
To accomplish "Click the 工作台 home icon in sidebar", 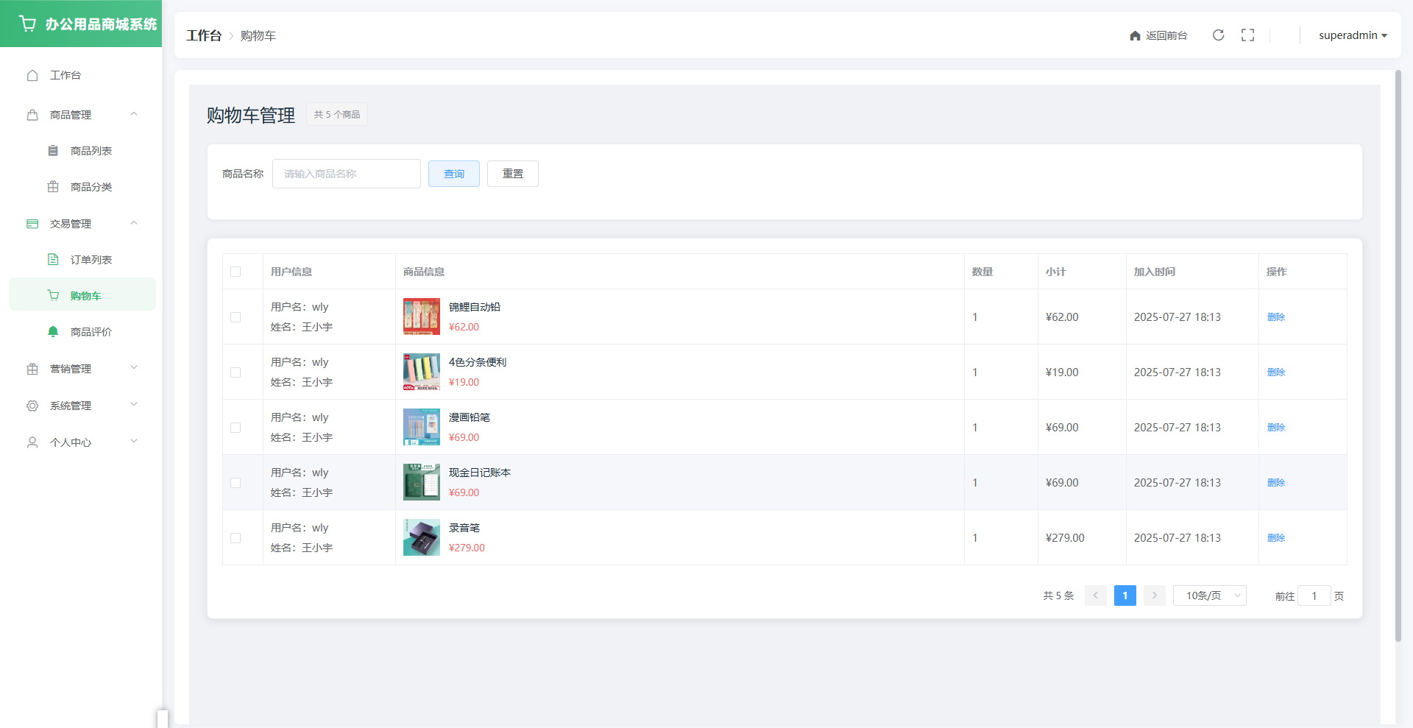I will coord(32,75).
